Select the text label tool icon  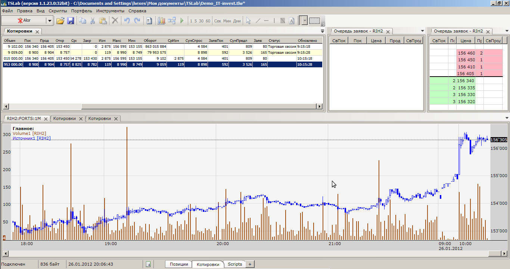(x=292, y=21)
